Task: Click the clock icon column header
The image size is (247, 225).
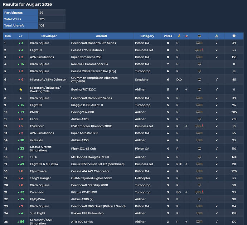Action: coord(234,36)
